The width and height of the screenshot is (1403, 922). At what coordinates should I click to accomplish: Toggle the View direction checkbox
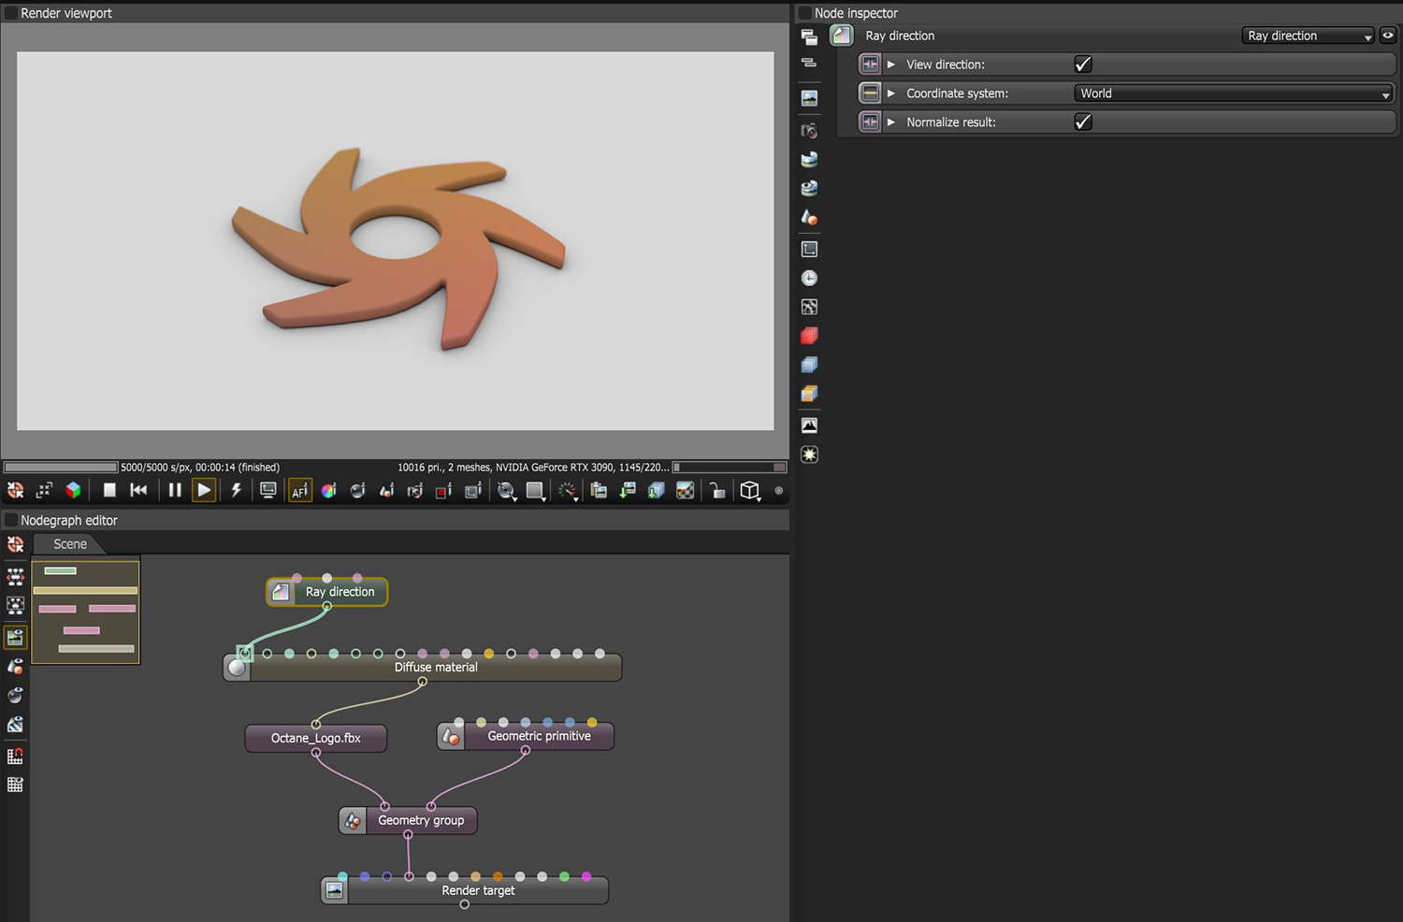pos(1083,64)
